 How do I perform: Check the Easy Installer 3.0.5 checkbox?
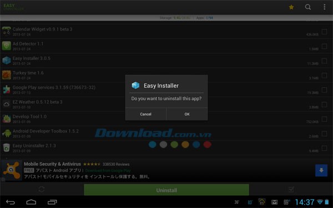324,61
